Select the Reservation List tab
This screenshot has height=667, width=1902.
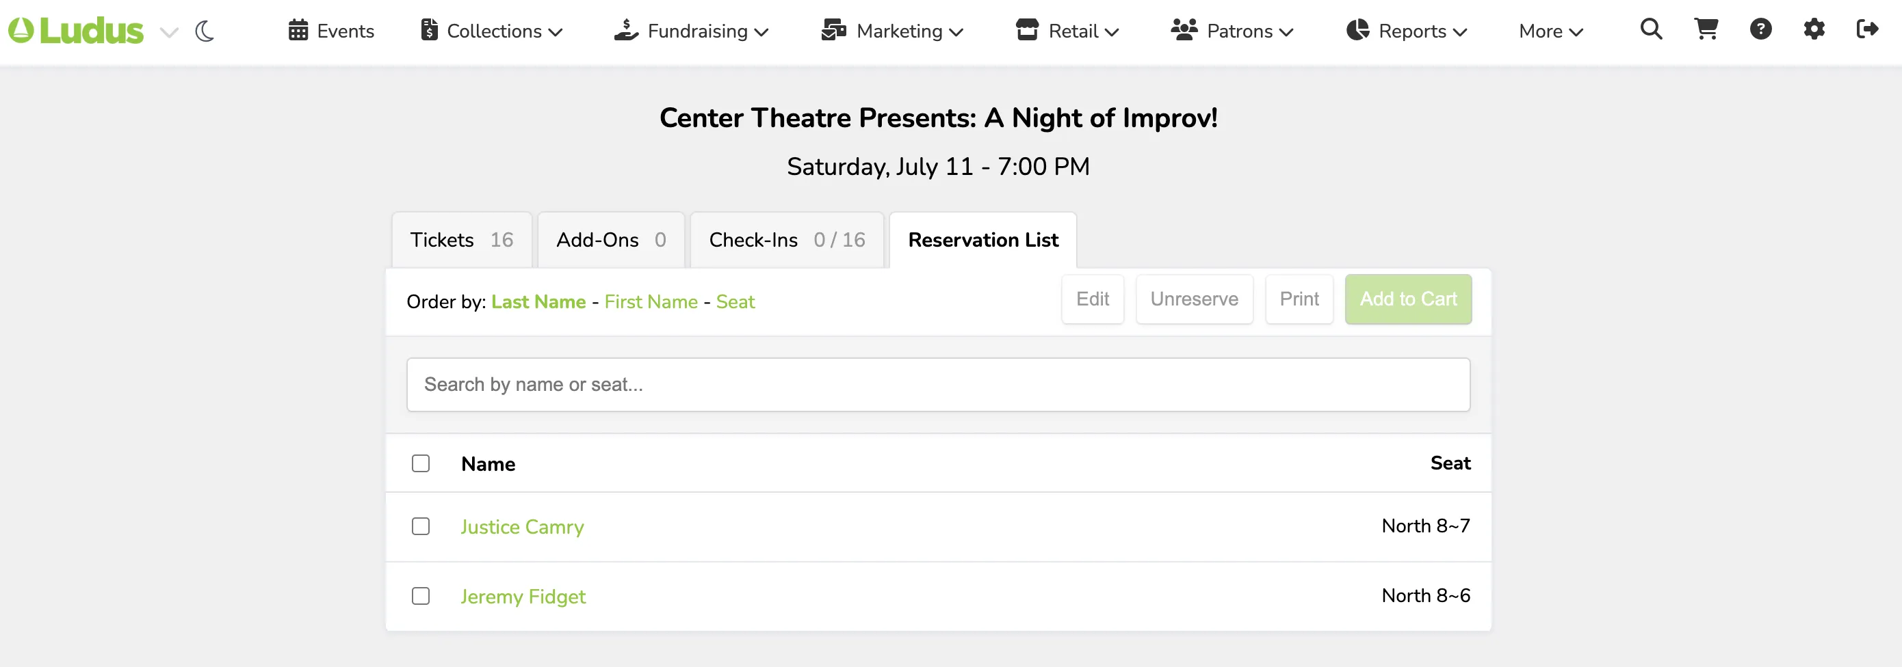pos(982,240)
